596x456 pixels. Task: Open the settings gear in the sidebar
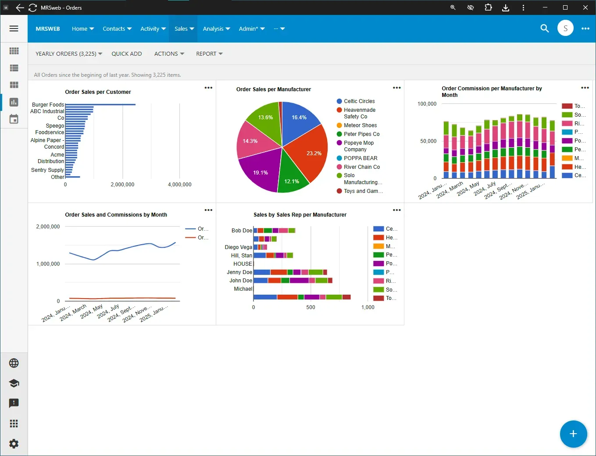click(x=14, y=444)
